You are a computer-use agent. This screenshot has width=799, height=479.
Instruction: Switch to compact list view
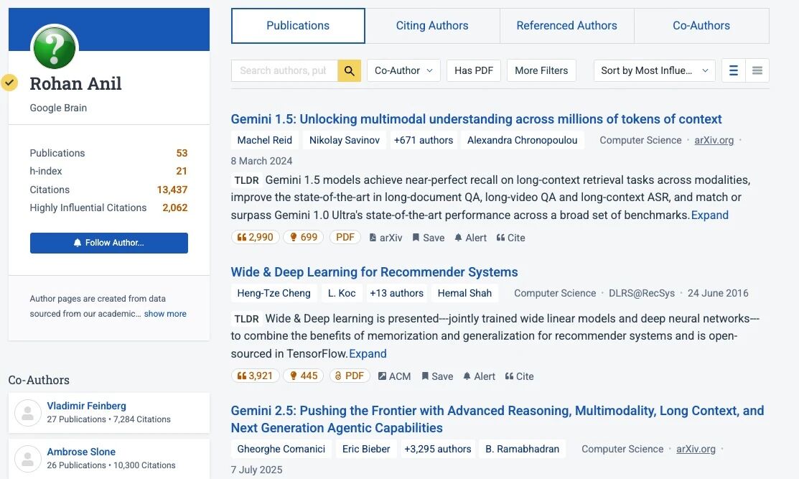pos(757,70)
